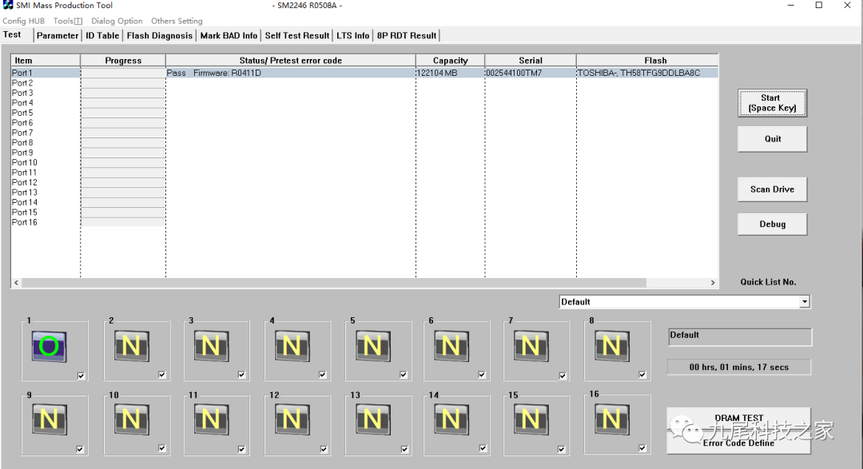
Task: Disable the port 11 checkbox
Action: [x=243, y=449]
